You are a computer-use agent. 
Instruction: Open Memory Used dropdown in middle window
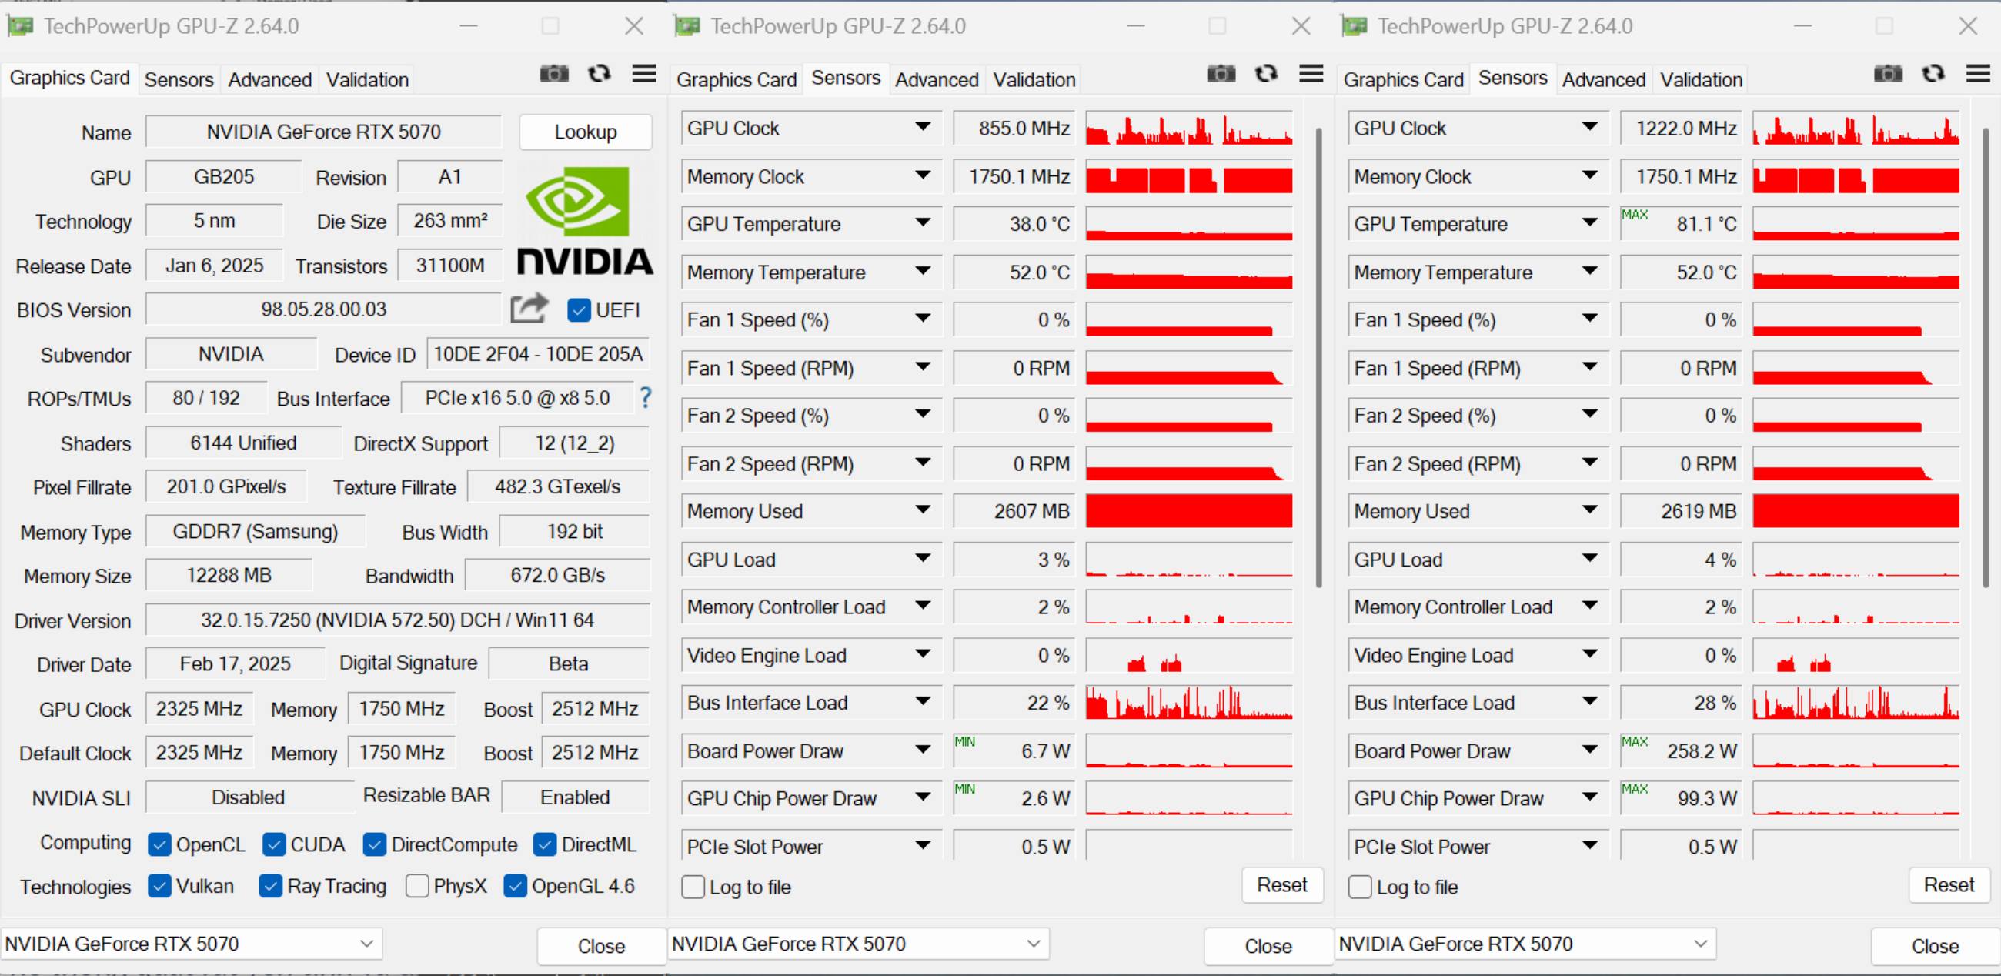coord(922,510)
